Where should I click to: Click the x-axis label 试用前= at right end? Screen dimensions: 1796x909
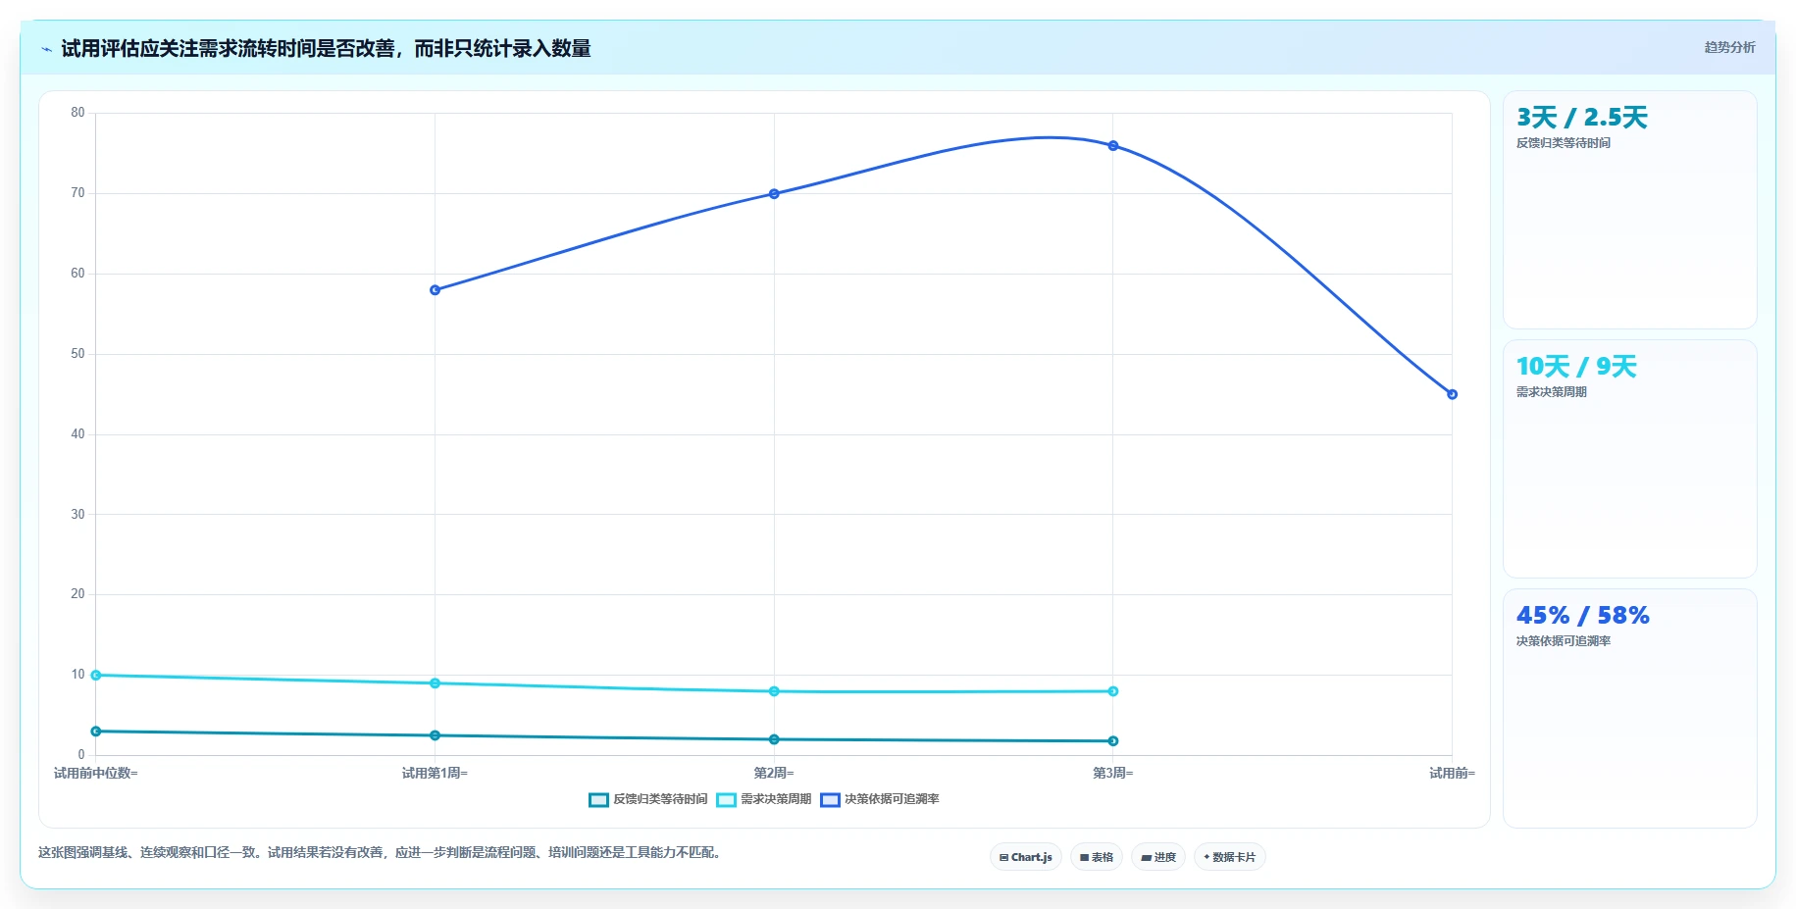1452,774
